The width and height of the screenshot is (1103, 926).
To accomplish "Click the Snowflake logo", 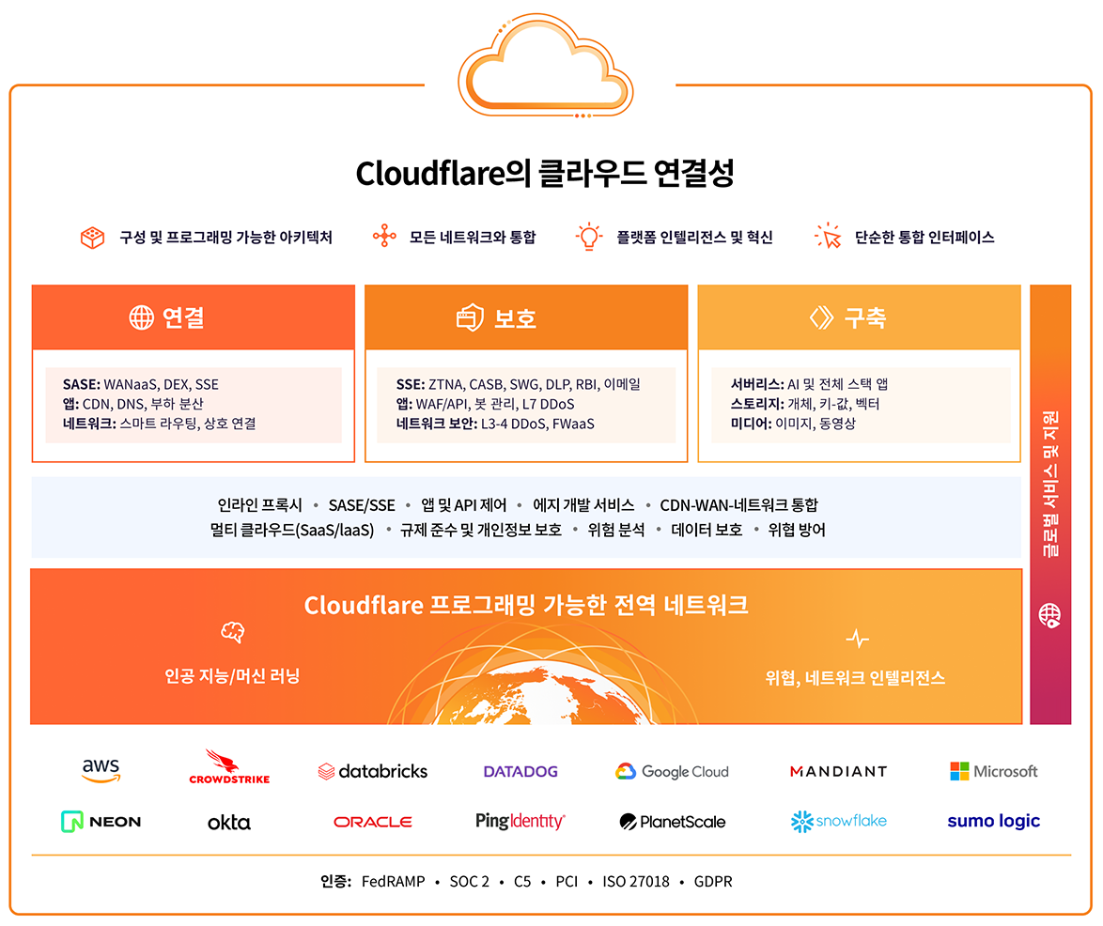I will [838, 821].
